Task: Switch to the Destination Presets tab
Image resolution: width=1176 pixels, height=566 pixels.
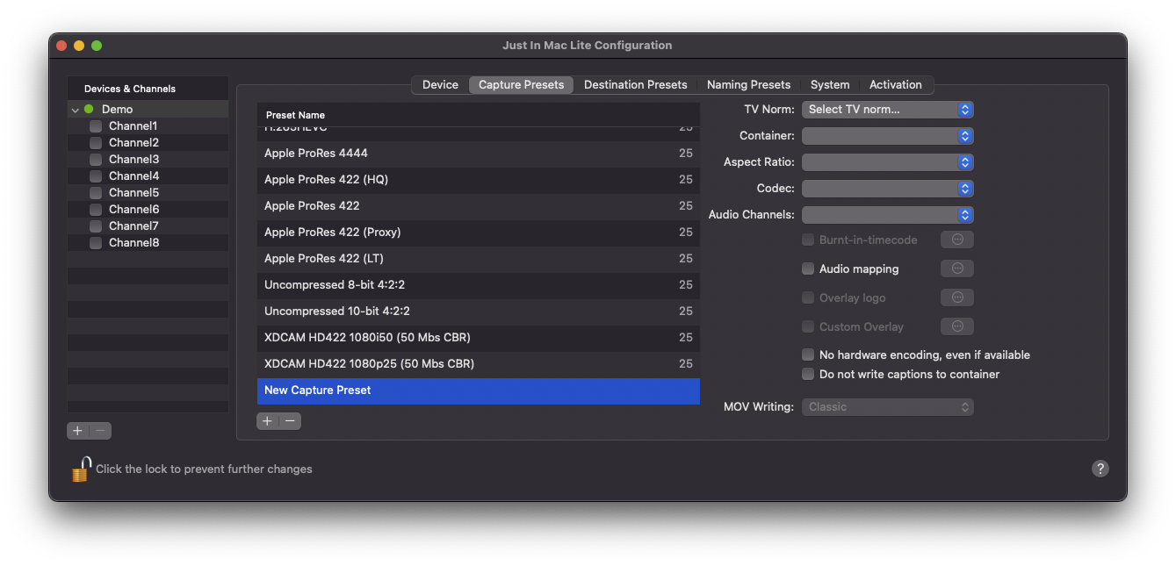Action: [635, 85]
